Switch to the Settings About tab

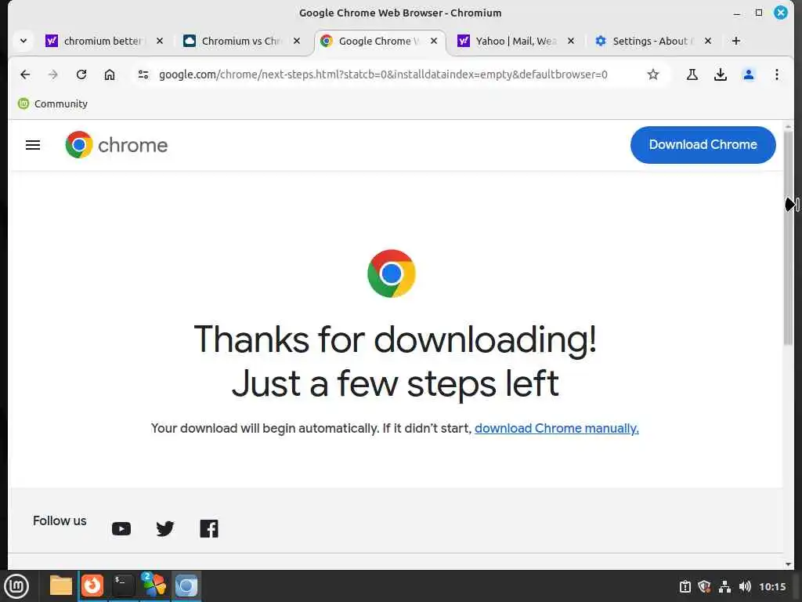pos(652,41)
